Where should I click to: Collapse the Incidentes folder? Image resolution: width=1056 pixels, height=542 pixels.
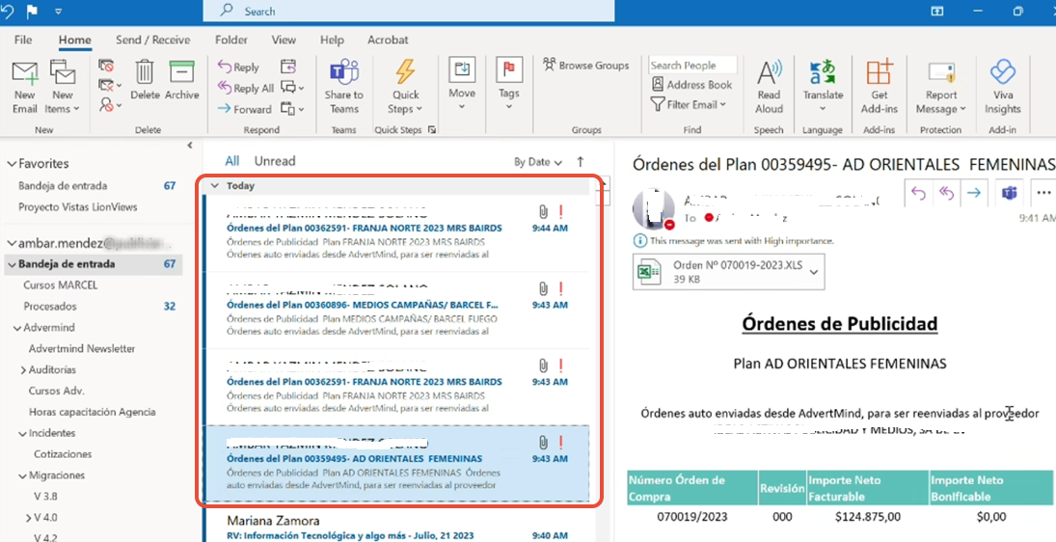[x=23, y=433]
